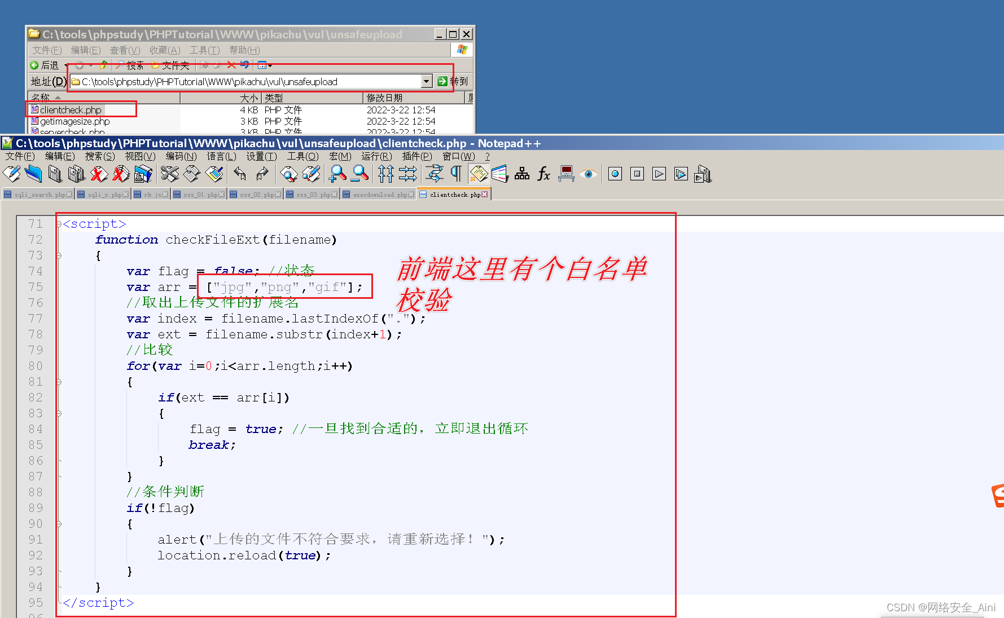Toggle the Folders pane button in Explorer
The width and height of the screenshot is (1004, 618).
pyautogui.click(x=170, y=65)
